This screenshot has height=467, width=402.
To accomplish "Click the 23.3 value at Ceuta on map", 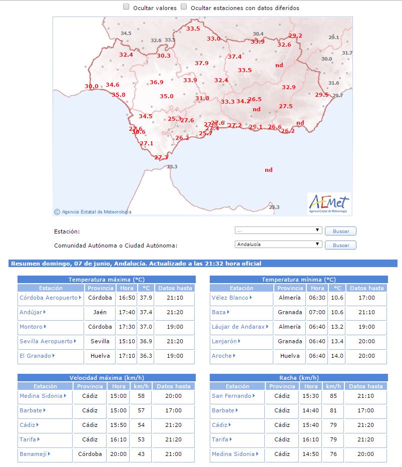I will [172, 166].
